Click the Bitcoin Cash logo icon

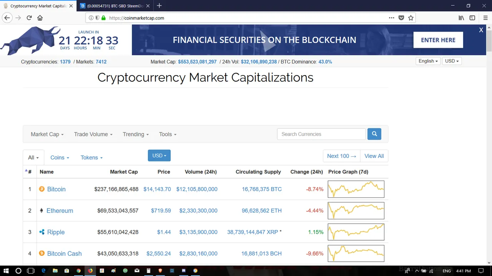coord(42,253)
